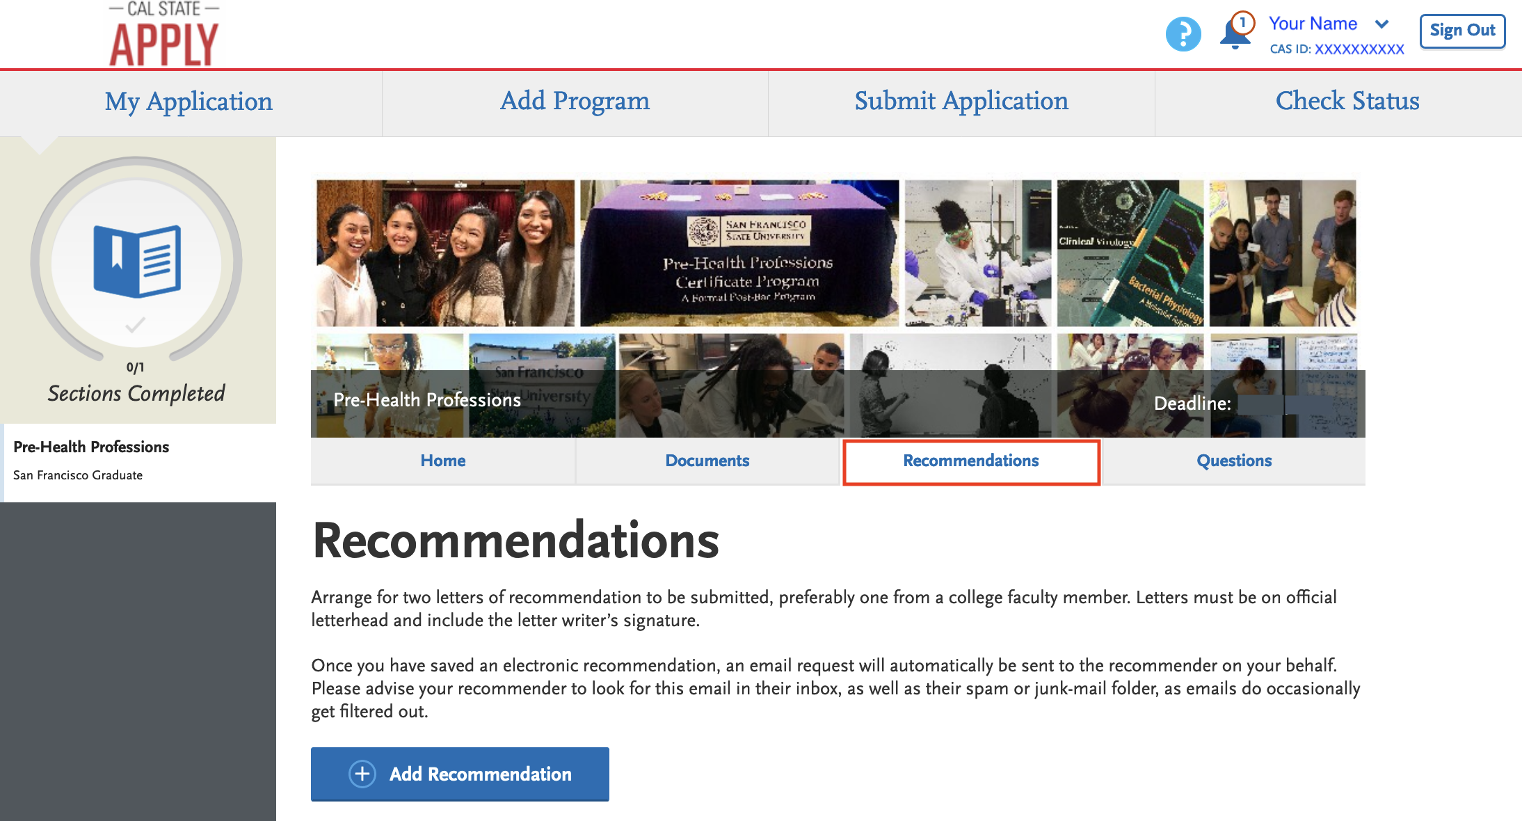Click the Sign Out button
Image resolution: width=1522 pixels, height=821 pixels.
[1461, 31]
